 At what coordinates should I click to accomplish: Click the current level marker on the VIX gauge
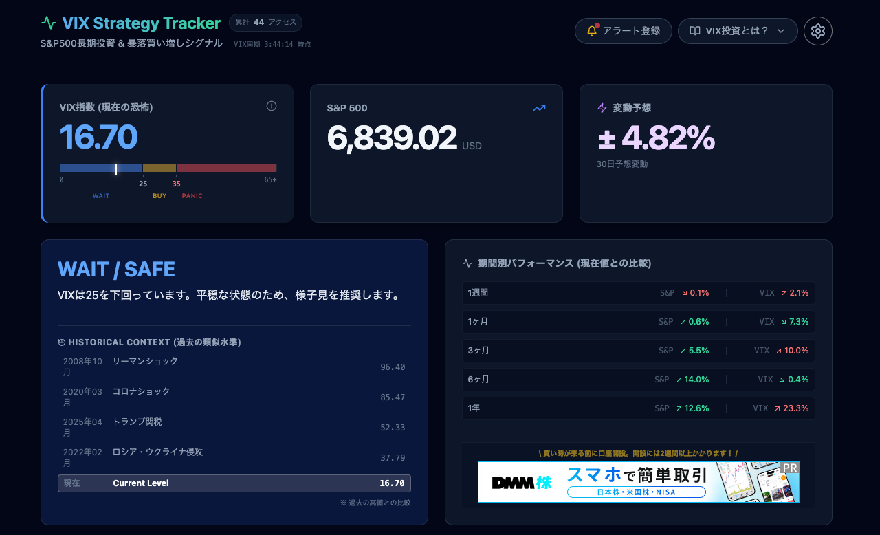click(x=117, y=167)
